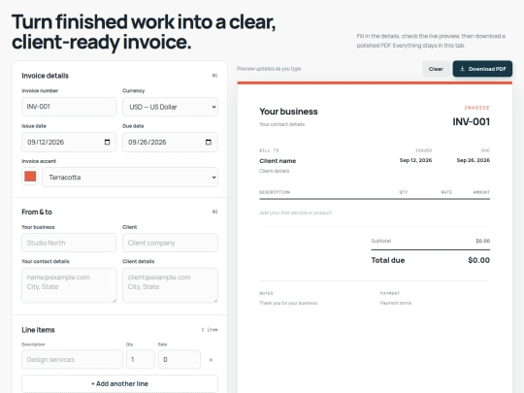Click the Client details textarea
Image resolution: width=524 pixels, height=393 pixels.
(x=170, y=285)
